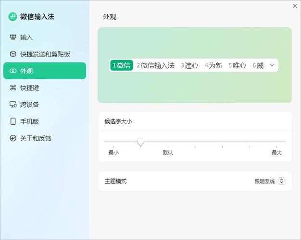
Task: Select candidate 3 违心 in preview
Action: [x=189, y=65]
